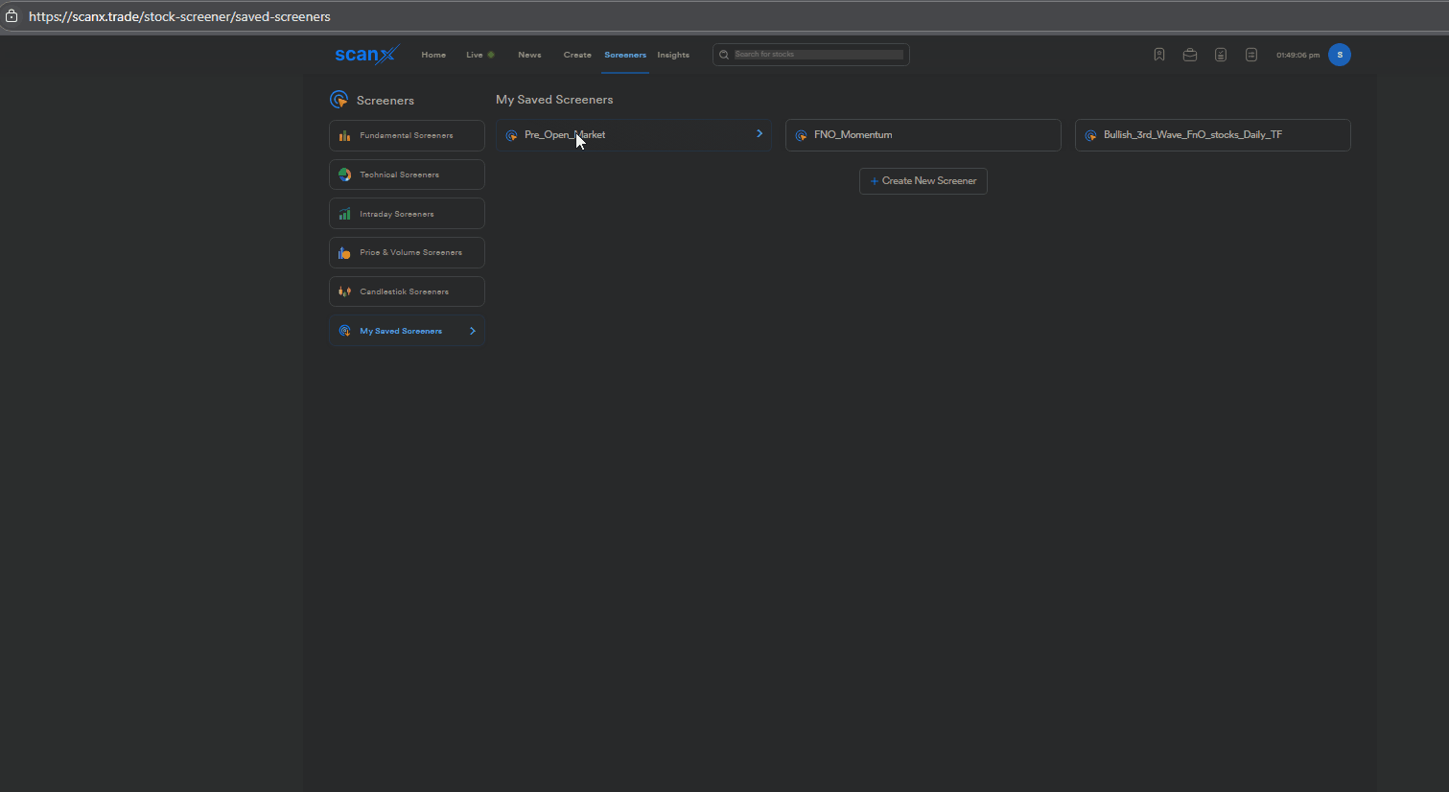
Task: Click the Price & Volume Screeners icon
Action: (x=344, y=253)
